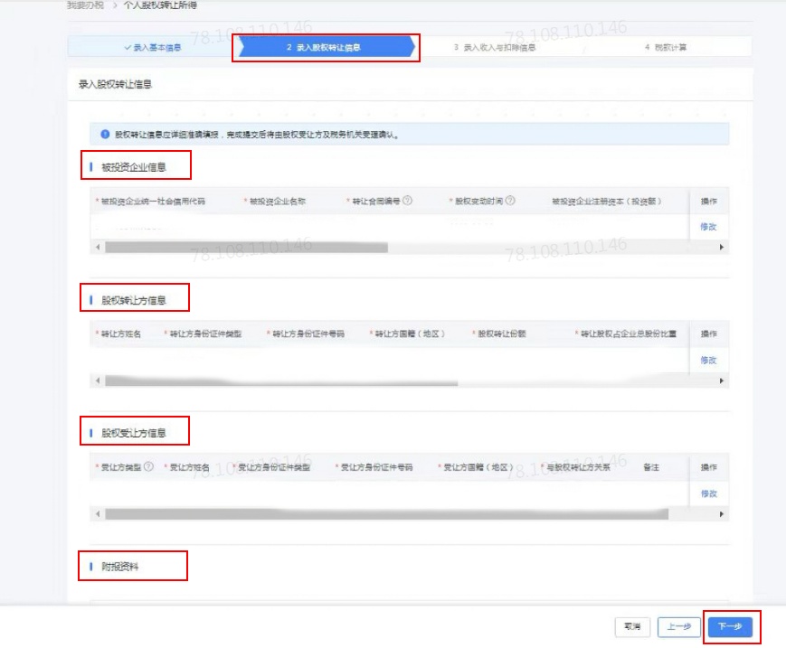The height and width of the screenshot is (648, 786).
Task: Click column header 受让方身份证件号码
Action: [x=377, y=467]
